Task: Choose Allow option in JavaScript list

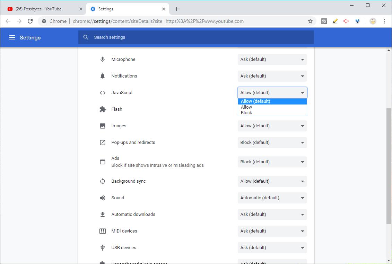Action: (246, 107)
